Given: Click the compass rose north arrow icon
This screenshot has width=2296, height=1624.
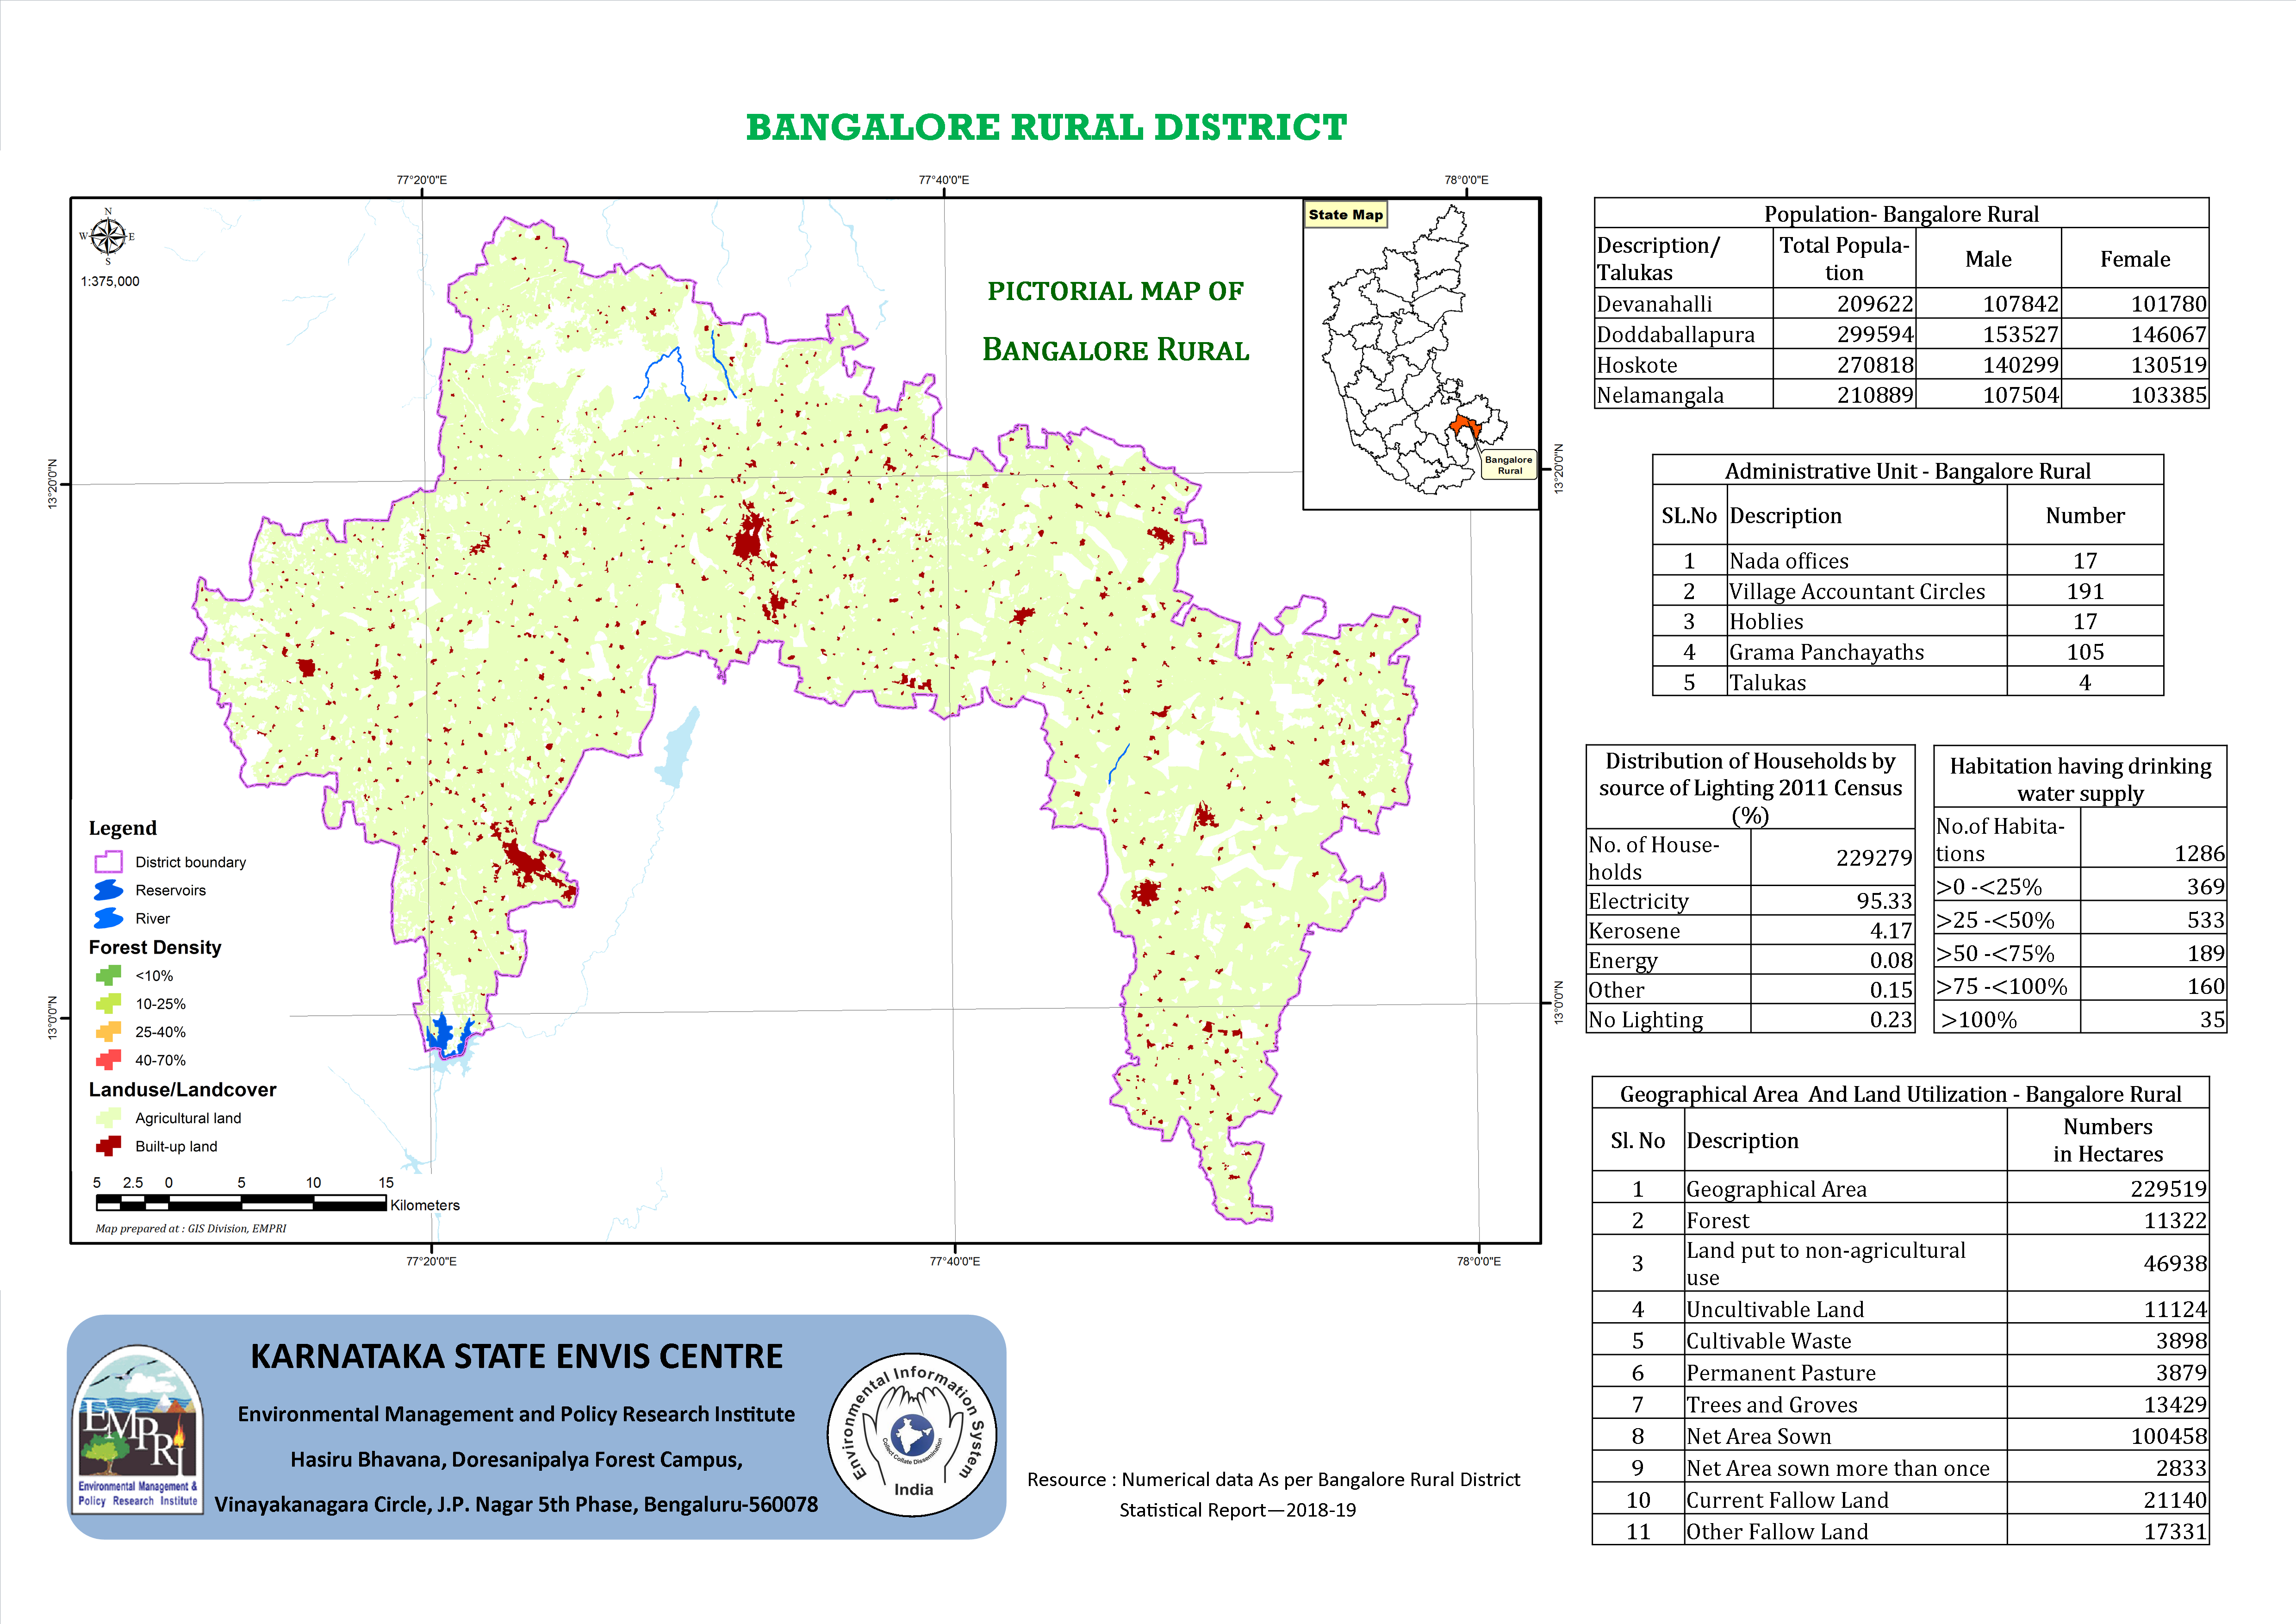Looking at the screenshot, I should pyautogui.click(x=107, y=236).
